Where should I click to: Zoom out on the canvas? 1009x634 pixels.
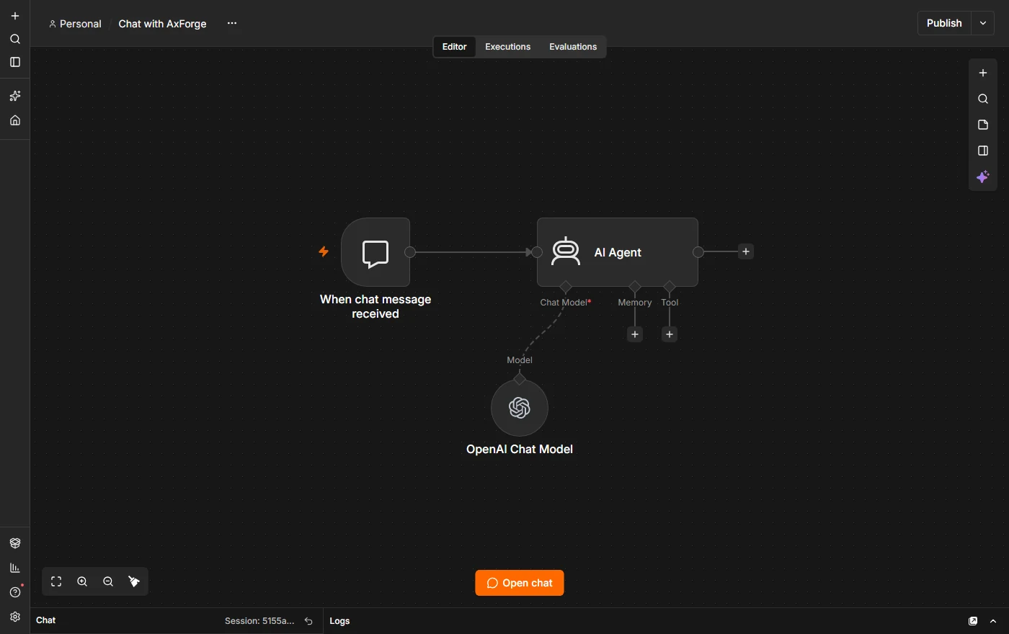coord(108,581)
